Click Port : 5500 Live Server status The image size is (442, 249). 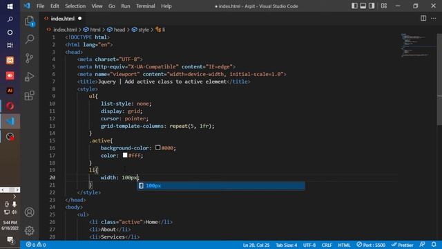(371, 245)
